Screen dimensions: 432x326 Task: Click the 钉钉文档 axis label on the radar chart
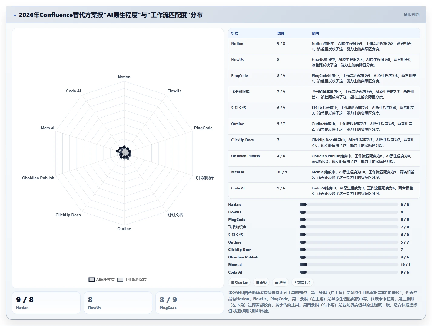tap(175, 215)
